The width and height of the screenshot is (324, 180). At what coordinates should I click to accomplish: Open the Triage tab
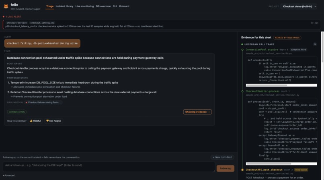pyautogui.click(x=50, y=6)
